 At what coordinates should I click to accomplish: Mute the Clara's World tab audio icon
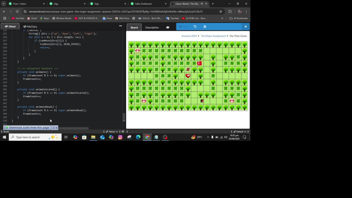[x=202, y=4]
